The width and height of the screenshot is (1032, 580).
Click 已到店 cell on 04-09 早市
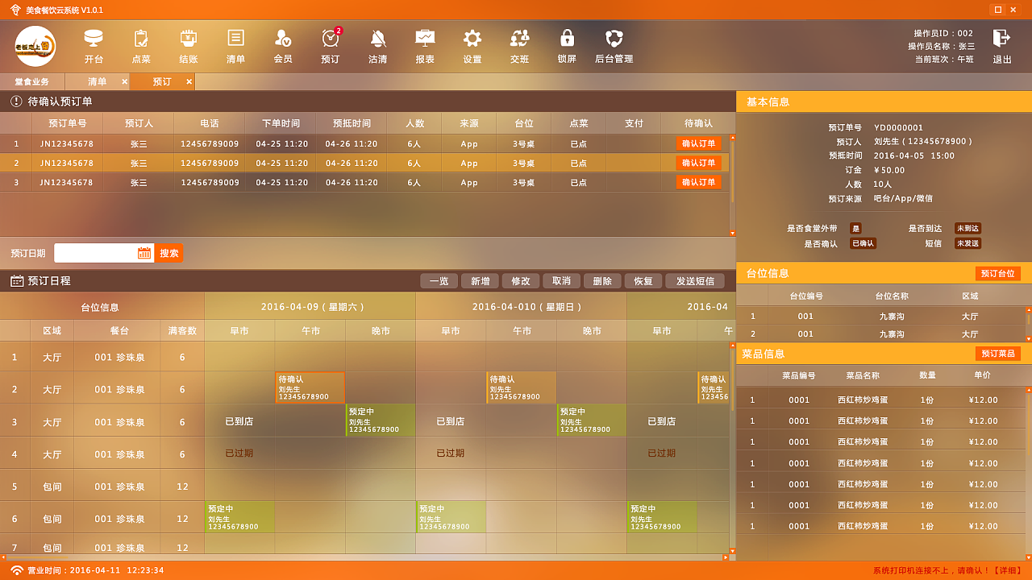point(239,421)
